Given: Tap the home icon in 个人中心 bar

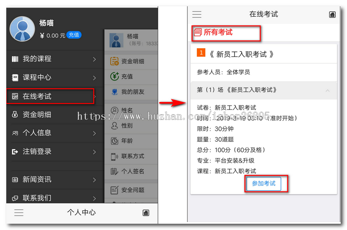Looking at the screenshot, I should tap(146, 213).
